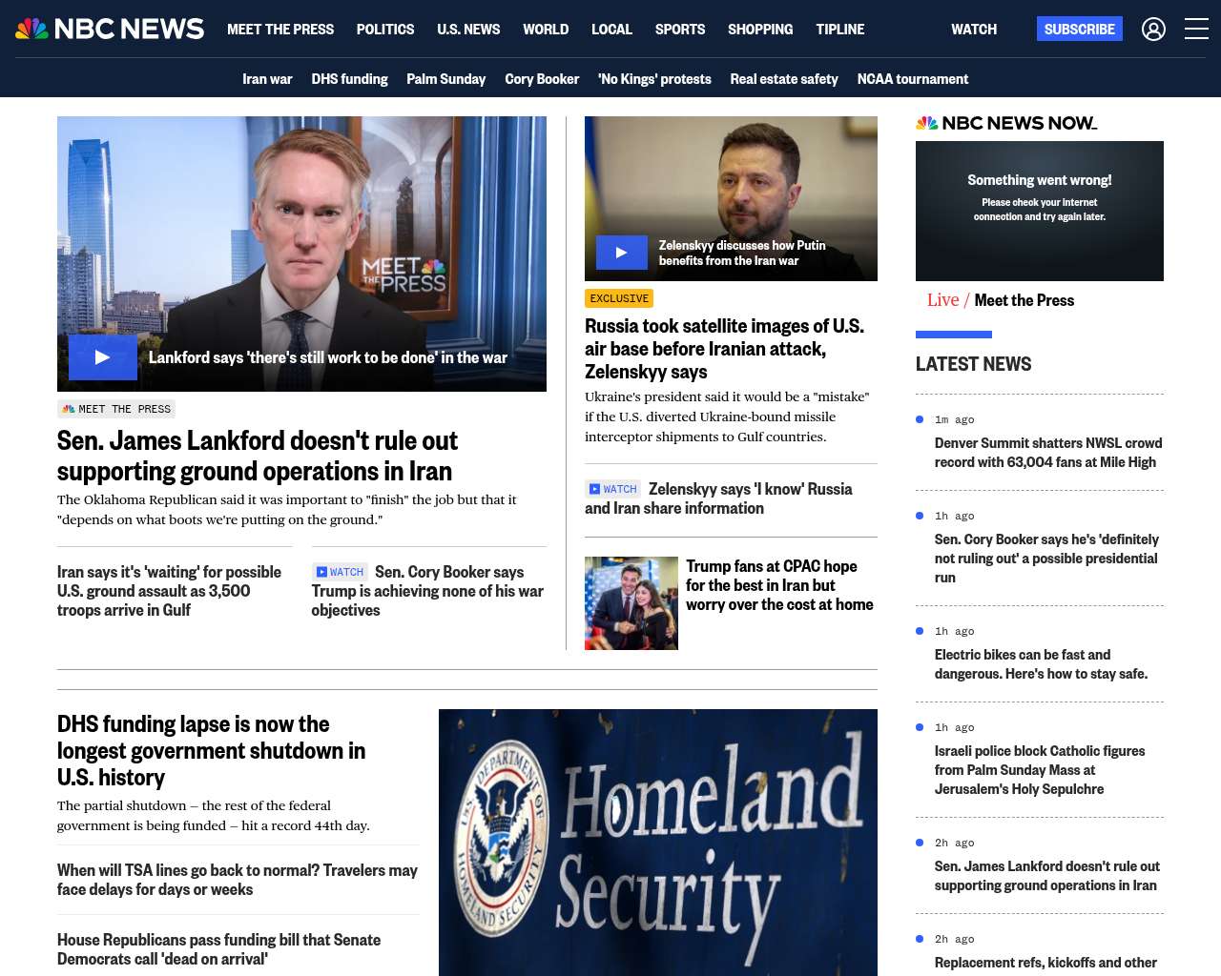The height and width of the screenshot is (976, 1221).
Task: Click Watch badge beside Zelenskyy 'I know' story
Action: click(613, 489)
